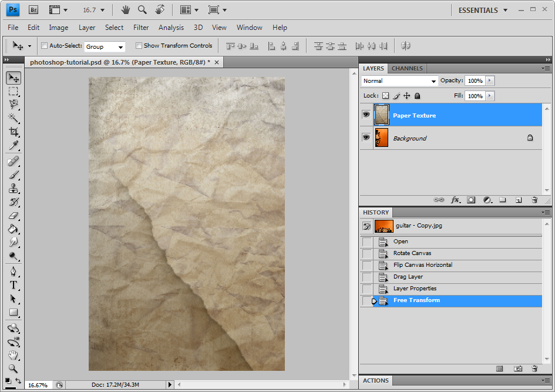This screenshot has height=392, width=555.
Task: Add a layer style via fx icon
Action: pyautogui.click(x=455, y=200)
